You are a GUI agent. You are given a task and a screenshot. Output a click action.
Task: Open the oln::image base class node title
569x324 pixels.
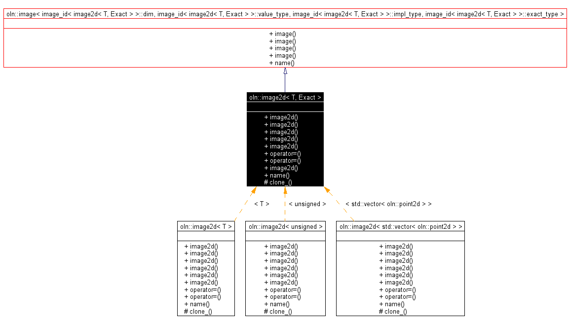[285, 14]
